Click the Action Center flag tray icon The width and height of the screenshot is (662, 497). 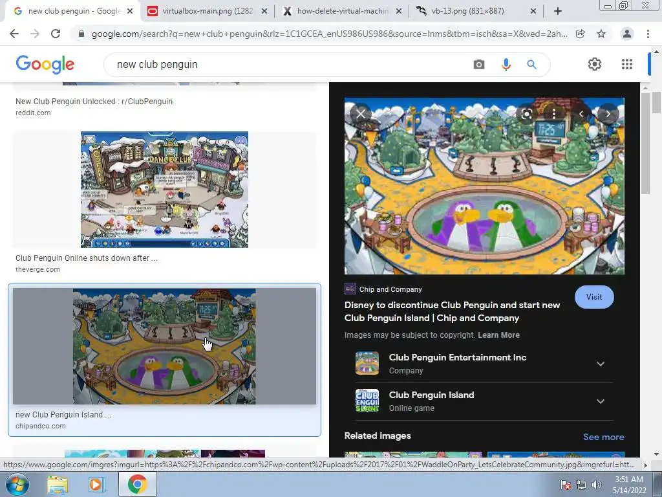click(565, 485)
